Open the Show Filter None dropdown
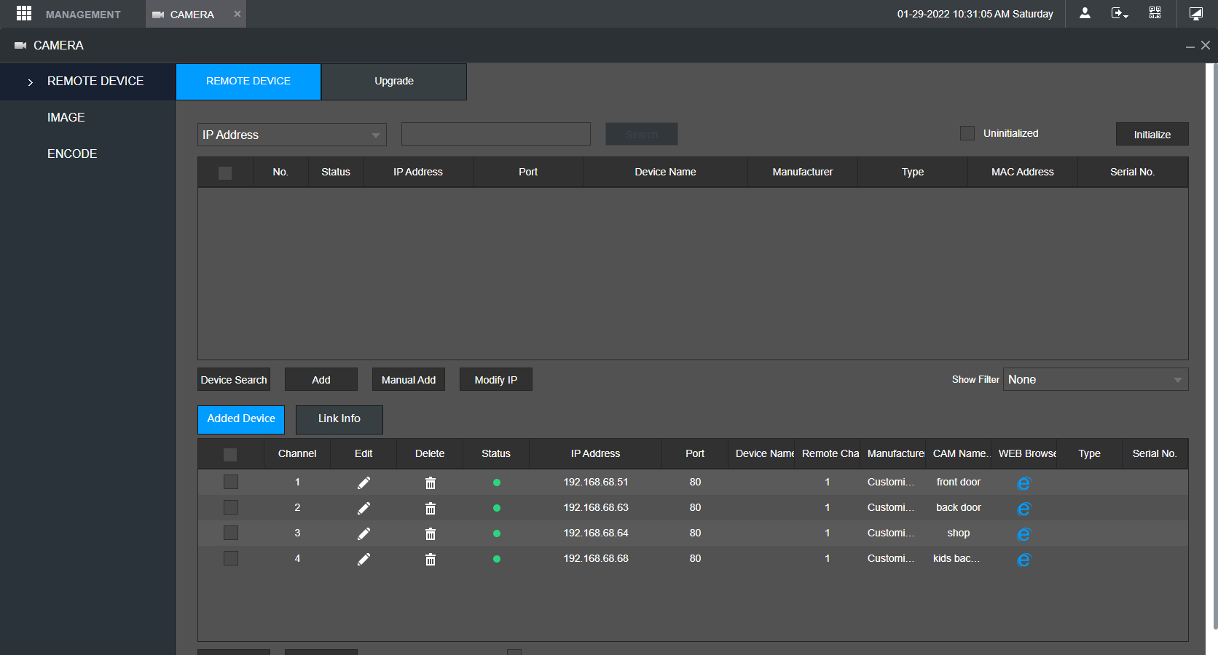1218x655 pixels. (1096, 379)
